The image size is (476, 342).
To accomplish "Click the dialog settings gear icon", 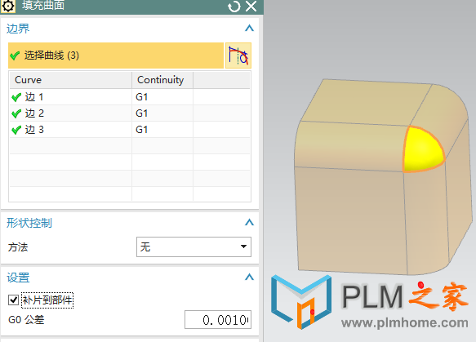I will (7, 6).
